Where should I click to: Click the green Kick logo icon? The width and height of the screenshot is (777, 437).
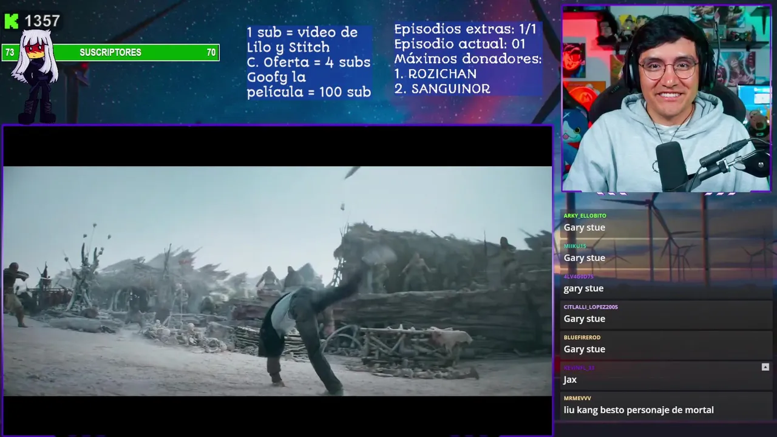click(x=12, y=21)
